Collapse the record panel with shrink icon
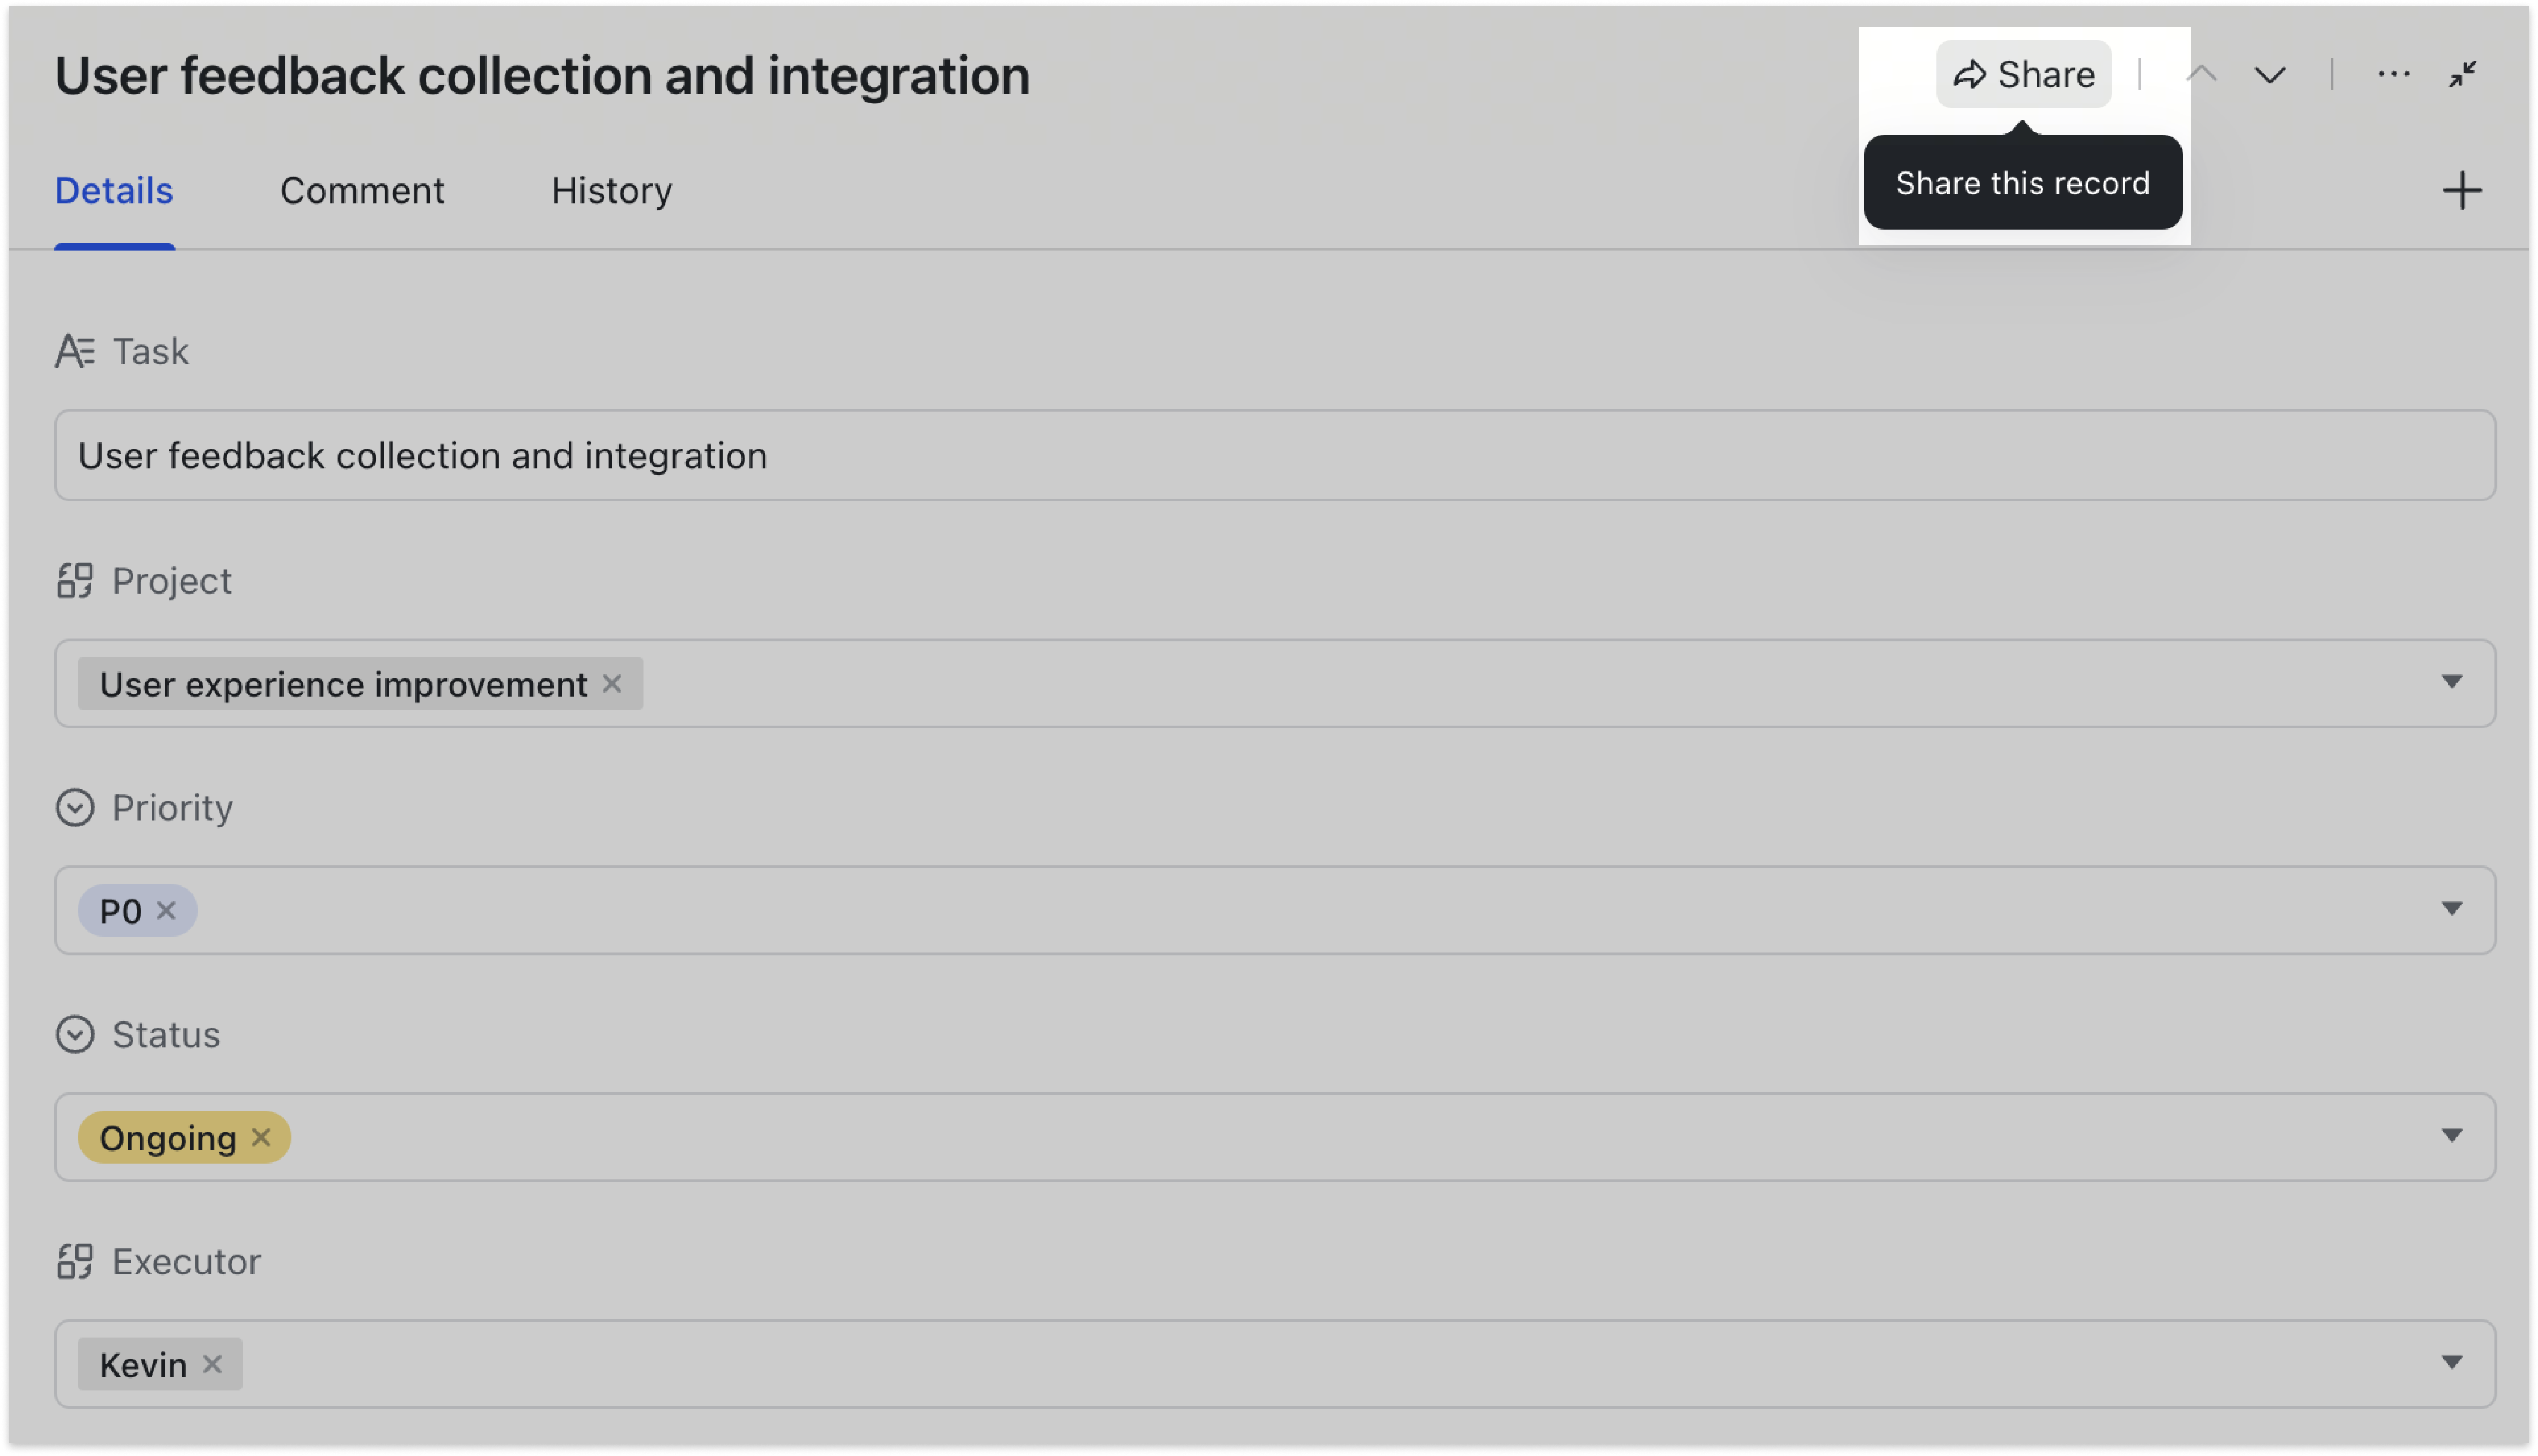The width and height of the screenshot is (2538, 1456). pos(2462,74)
